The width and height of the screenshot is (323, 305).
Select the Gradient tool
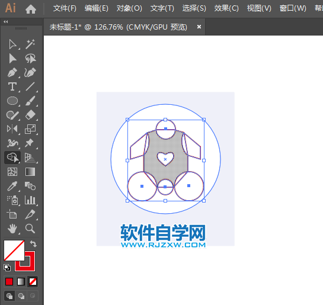pos(30,172)
